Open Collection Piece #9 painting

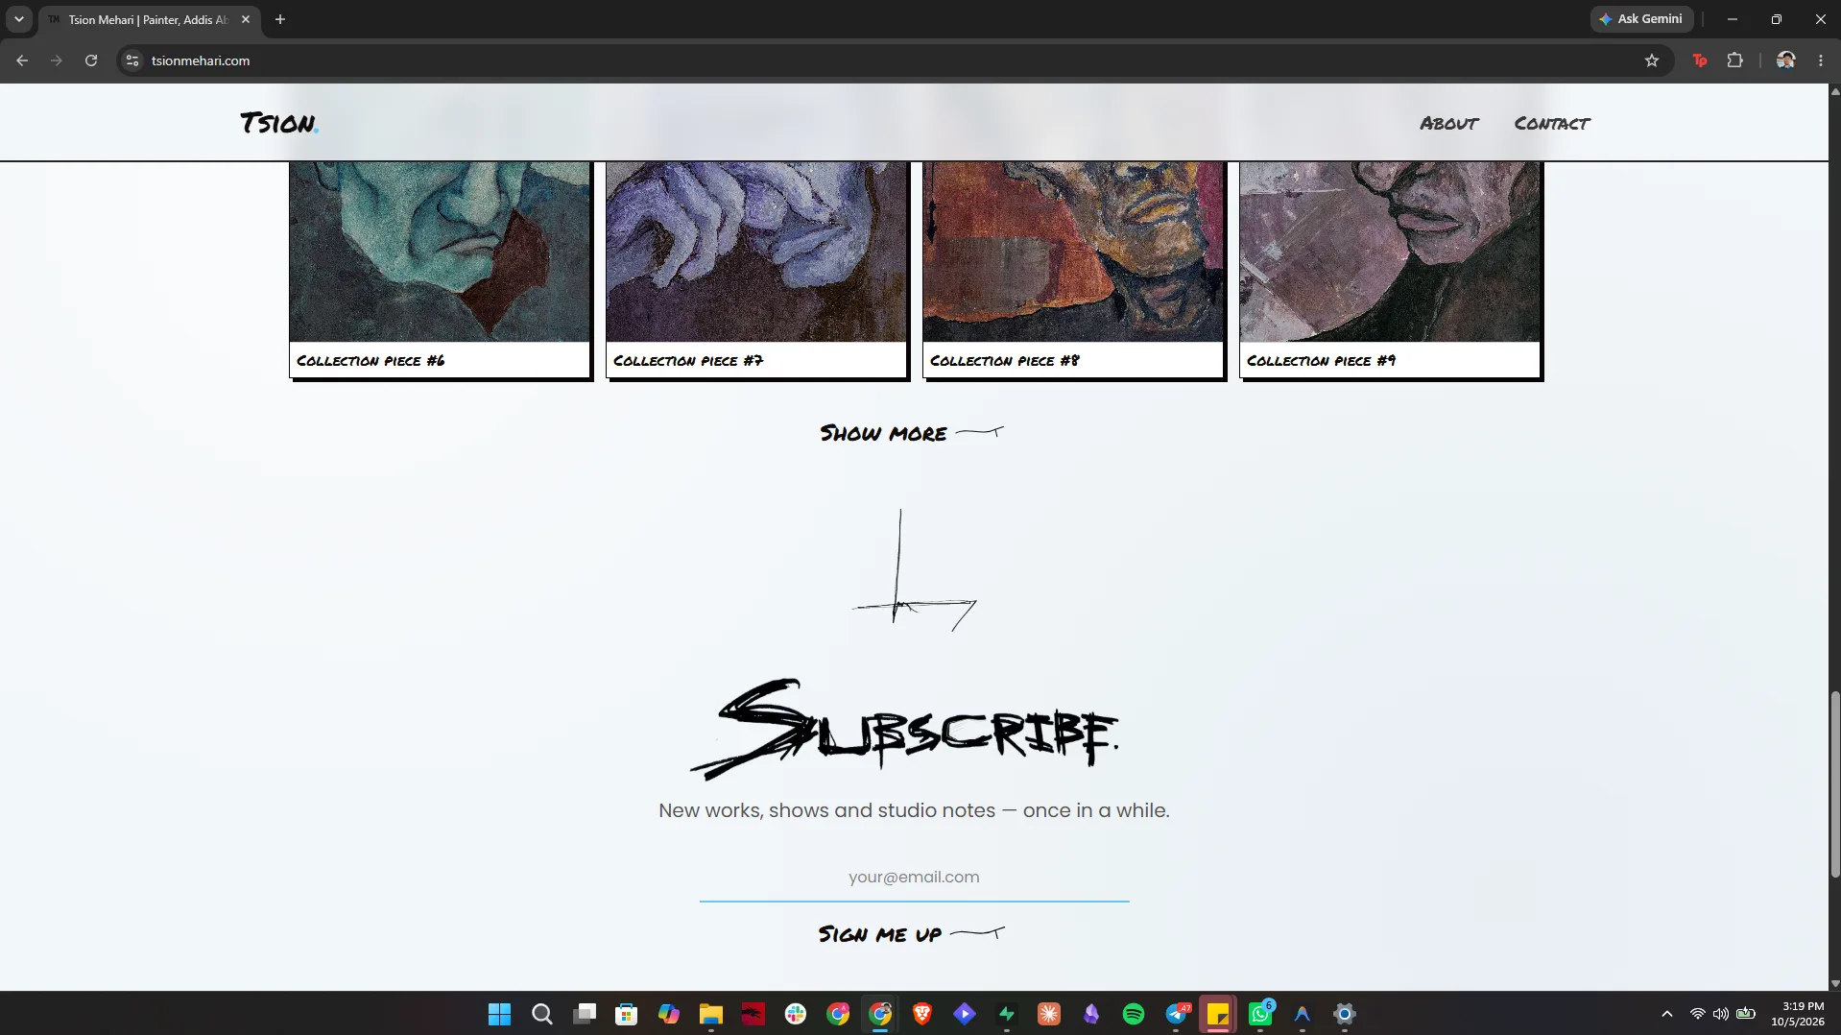click(1390, 269)
